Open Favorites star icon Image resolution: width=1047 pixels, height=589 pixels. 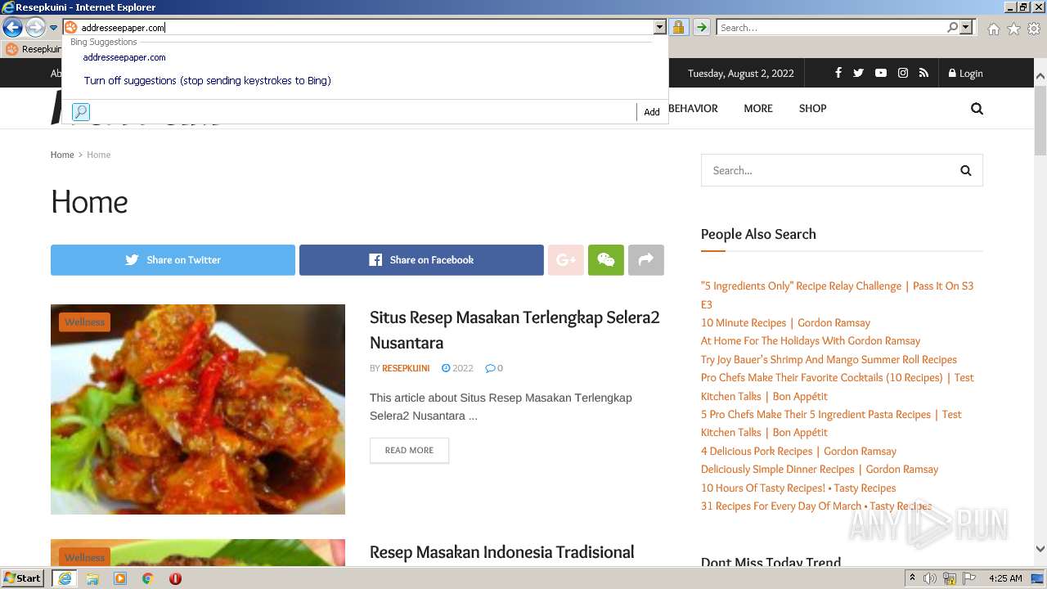pos(1013,29)
